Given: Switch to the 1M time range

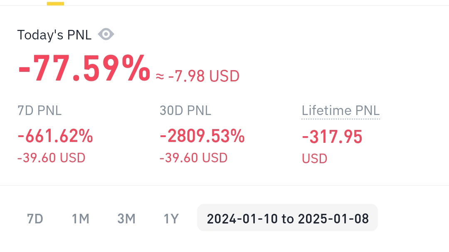Looking at the screenshot, I should 81,218.
